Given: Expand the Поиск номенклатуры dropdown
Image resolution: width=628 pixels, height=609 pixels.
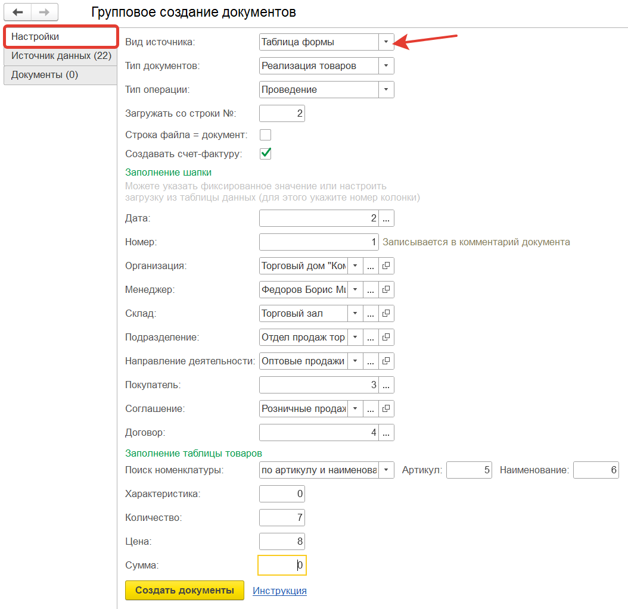Looking at the screenshot, I should (x=386, y=470).
